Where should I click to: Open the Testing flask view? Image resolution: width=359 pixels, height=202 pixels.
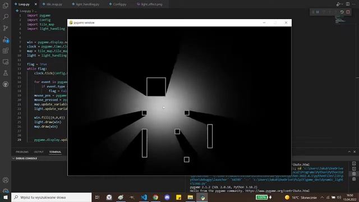(x=6, y=73)
